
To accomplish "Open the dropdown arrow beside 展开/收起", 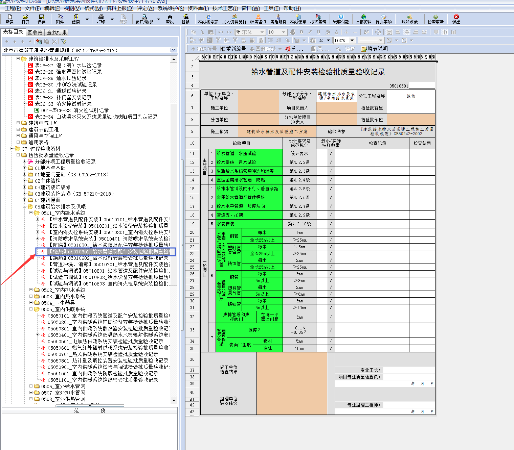I will click(x=158, y=19).
